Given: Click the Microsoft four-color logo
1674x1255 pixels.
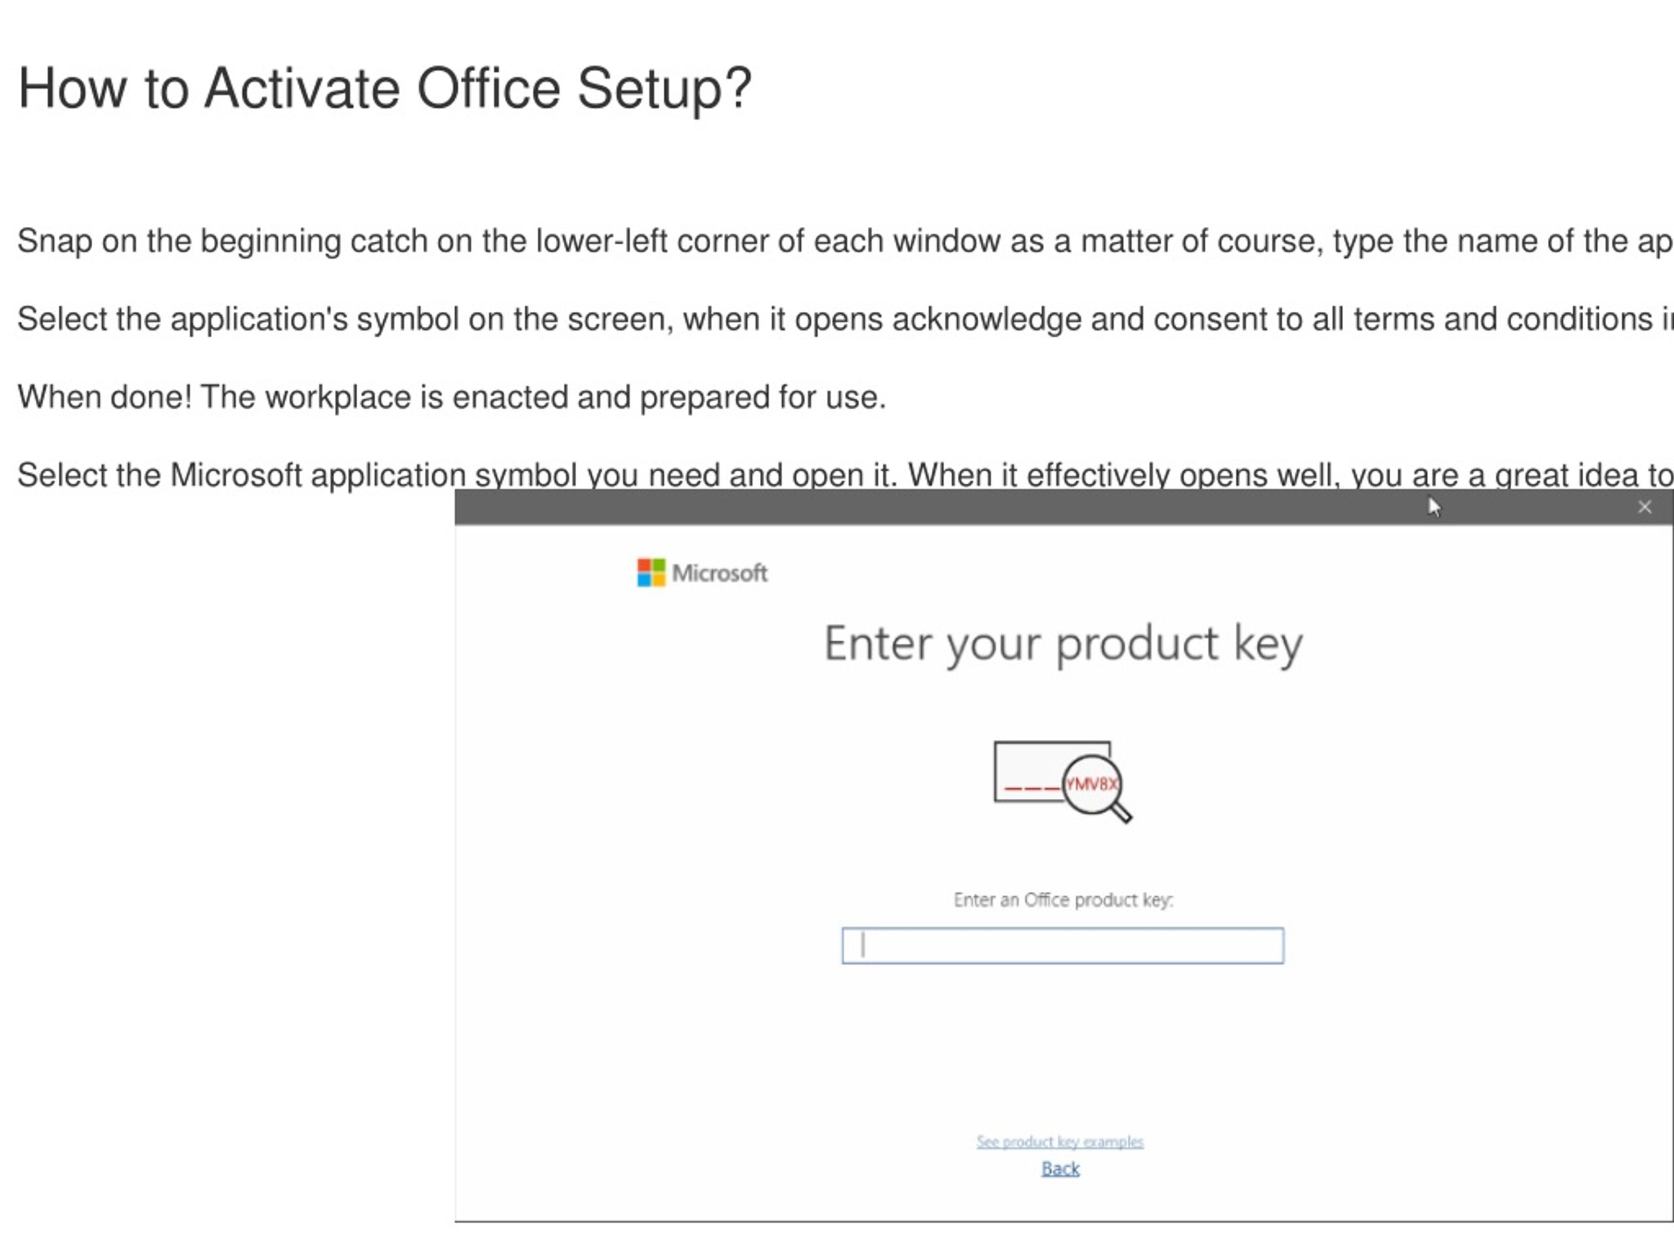Looking at the screenshot, I should click(x=651, y=573).
